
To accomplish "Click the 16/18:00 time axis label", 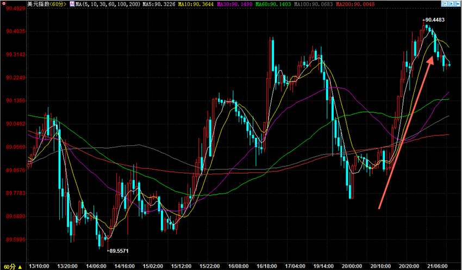I will [x=267, y=266].
